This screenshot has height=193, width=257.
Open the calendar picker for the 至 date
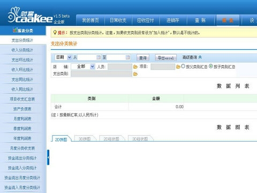127,57
